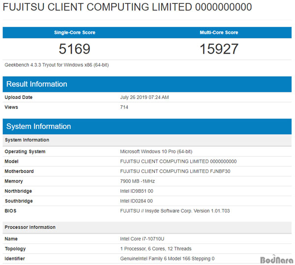295x265 pixels.
Task: Click the Processor Information subheader
Action: pyautogui.click(x=147, y=227)
